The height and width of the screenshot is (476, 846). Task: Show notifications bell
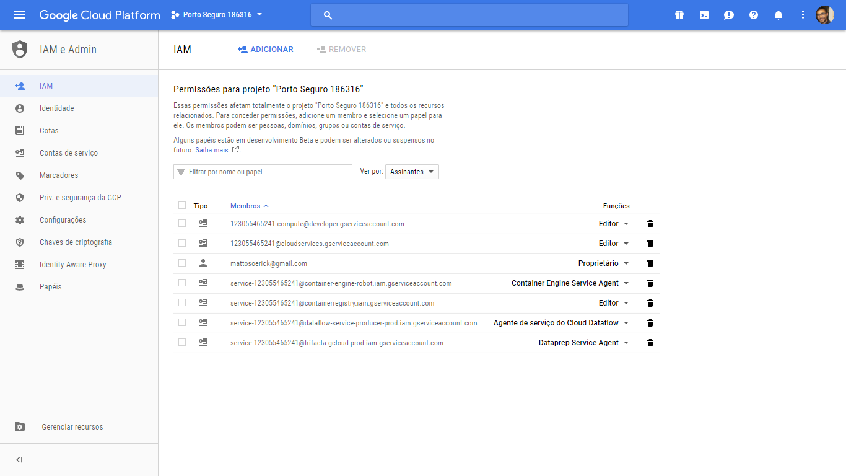(x=778, y=15)
